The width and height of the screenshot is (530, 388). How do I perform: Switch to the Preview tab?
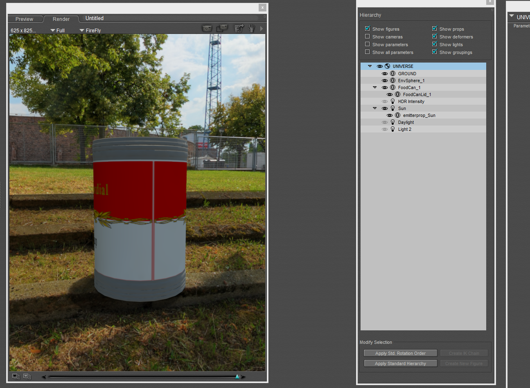(25, 19)
